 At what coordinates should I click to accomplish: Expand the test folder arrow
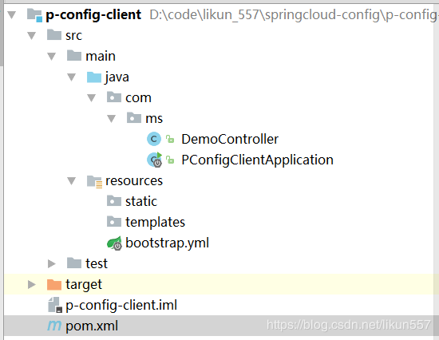point(52,263)
